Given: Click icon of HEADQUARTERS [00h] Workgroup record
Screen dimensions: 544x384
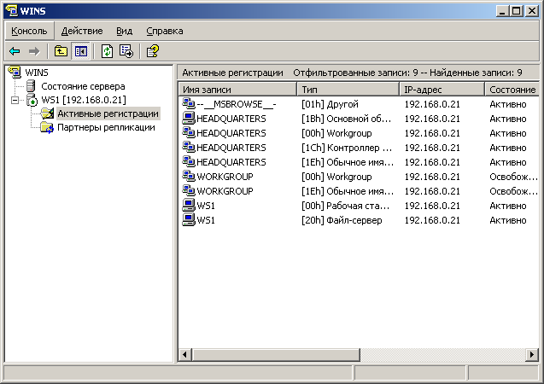Looking at the screenshot, I should click(x=189, y=133).
